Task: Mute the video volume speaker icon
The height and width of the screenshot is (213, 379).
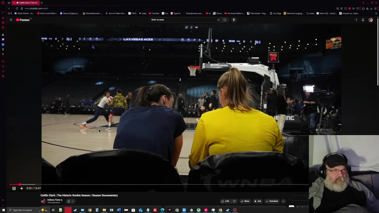Action: tap(22, 188)
